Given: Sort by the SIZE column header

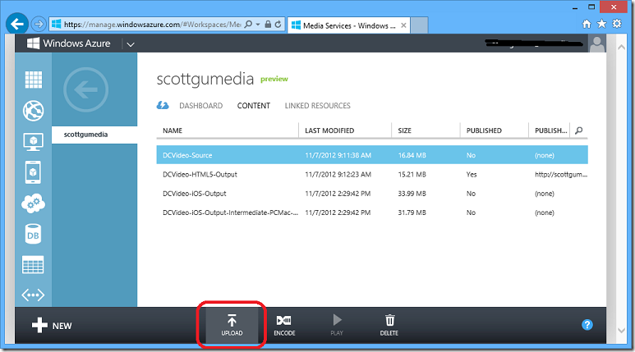Looking at the screenshot, I should 404,130.
